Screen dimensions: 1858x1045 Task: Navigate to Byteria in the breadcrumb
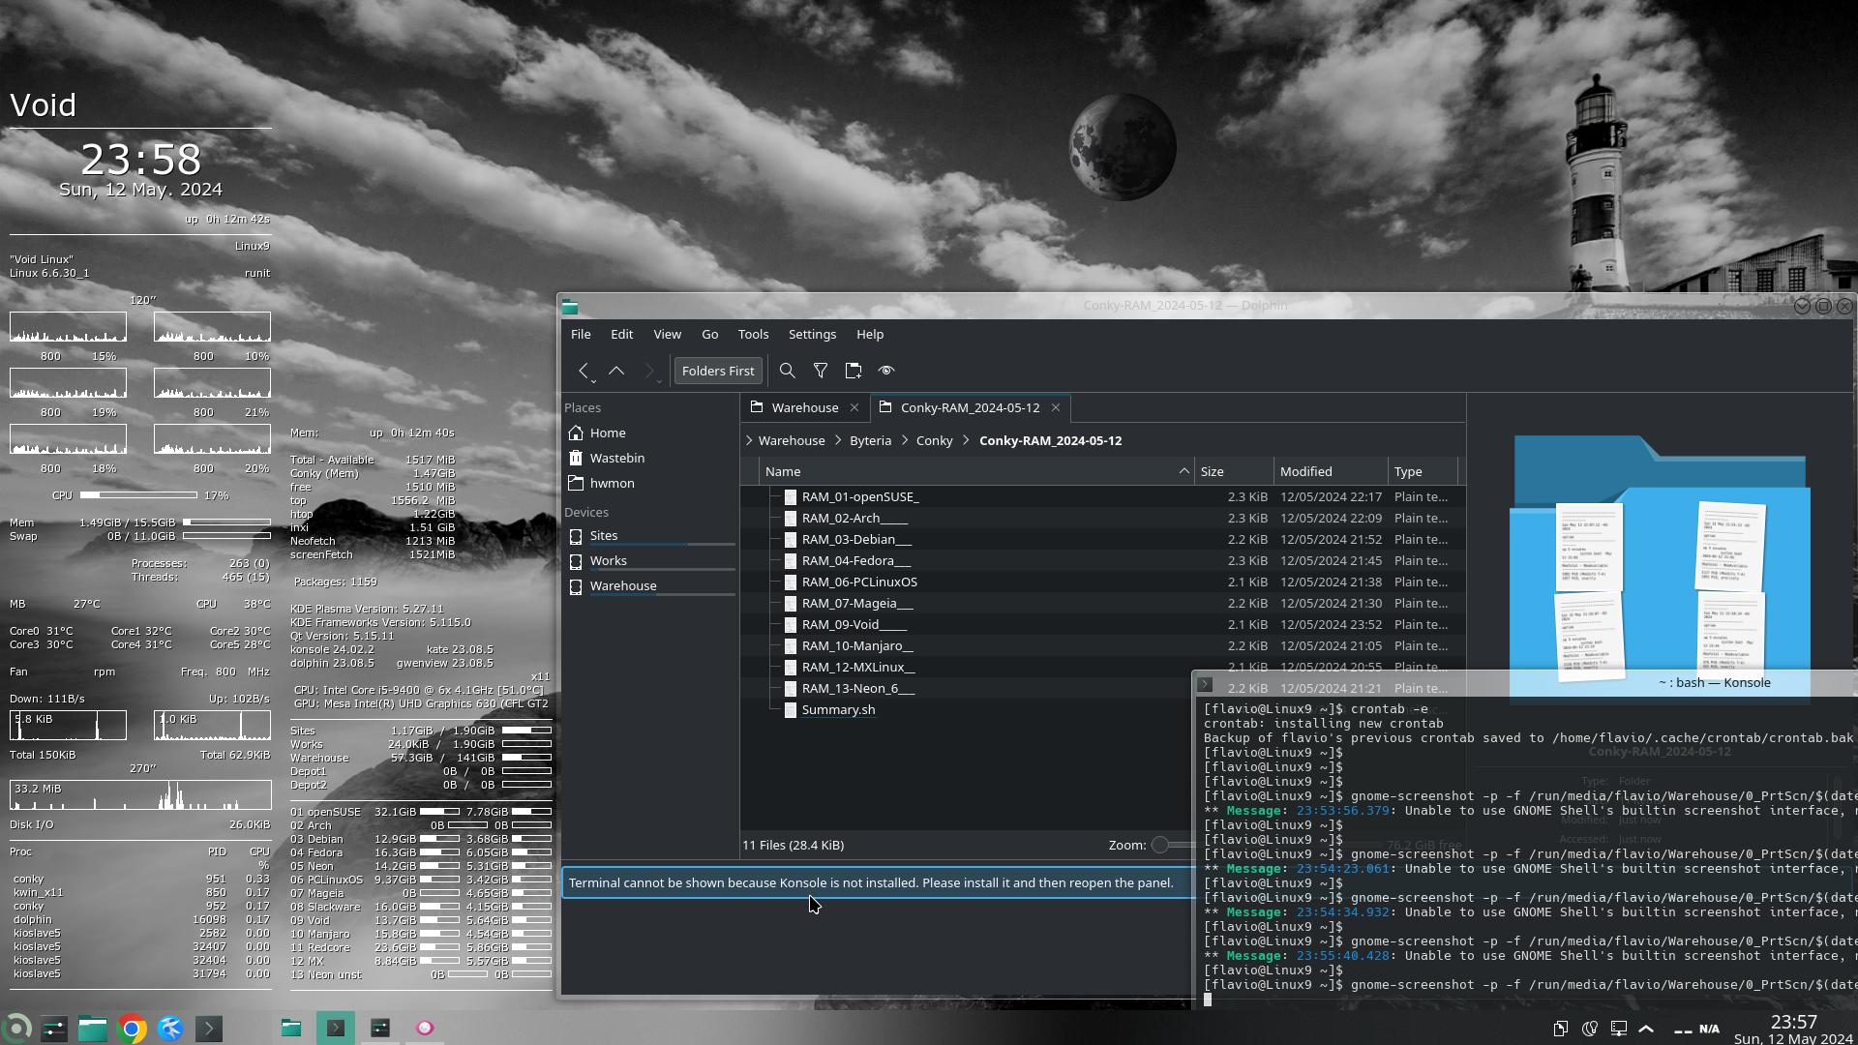pyautogui.click(x=870, y=441)
